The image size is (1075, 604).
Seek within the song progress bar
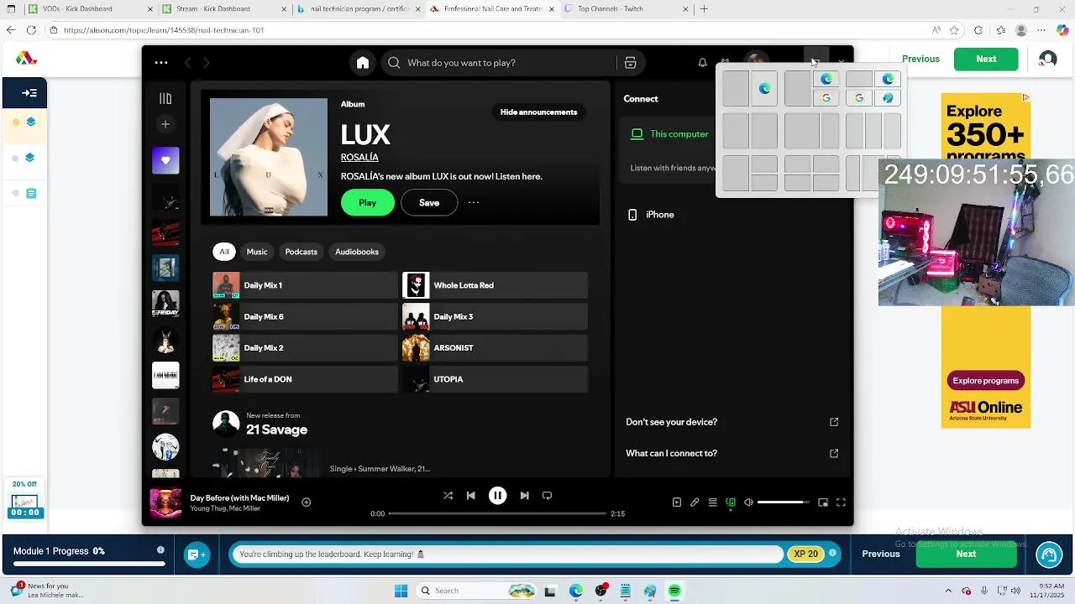pyautogui.click(x=497, y=513)
